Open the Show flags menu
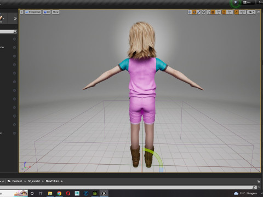 55,12
